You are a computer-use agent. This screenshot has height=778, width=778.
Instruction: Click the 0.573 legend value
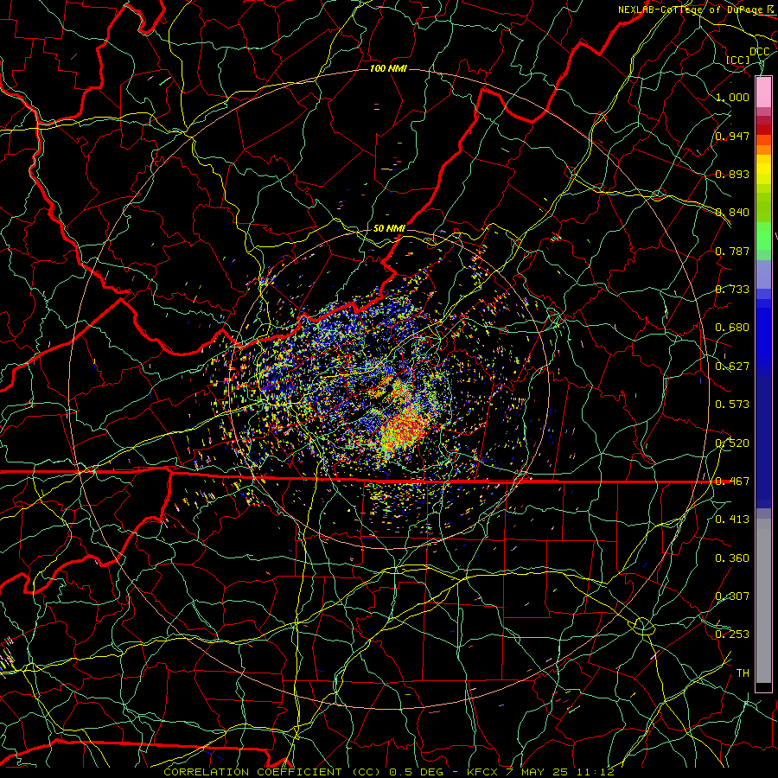click(x=732, y=405)
